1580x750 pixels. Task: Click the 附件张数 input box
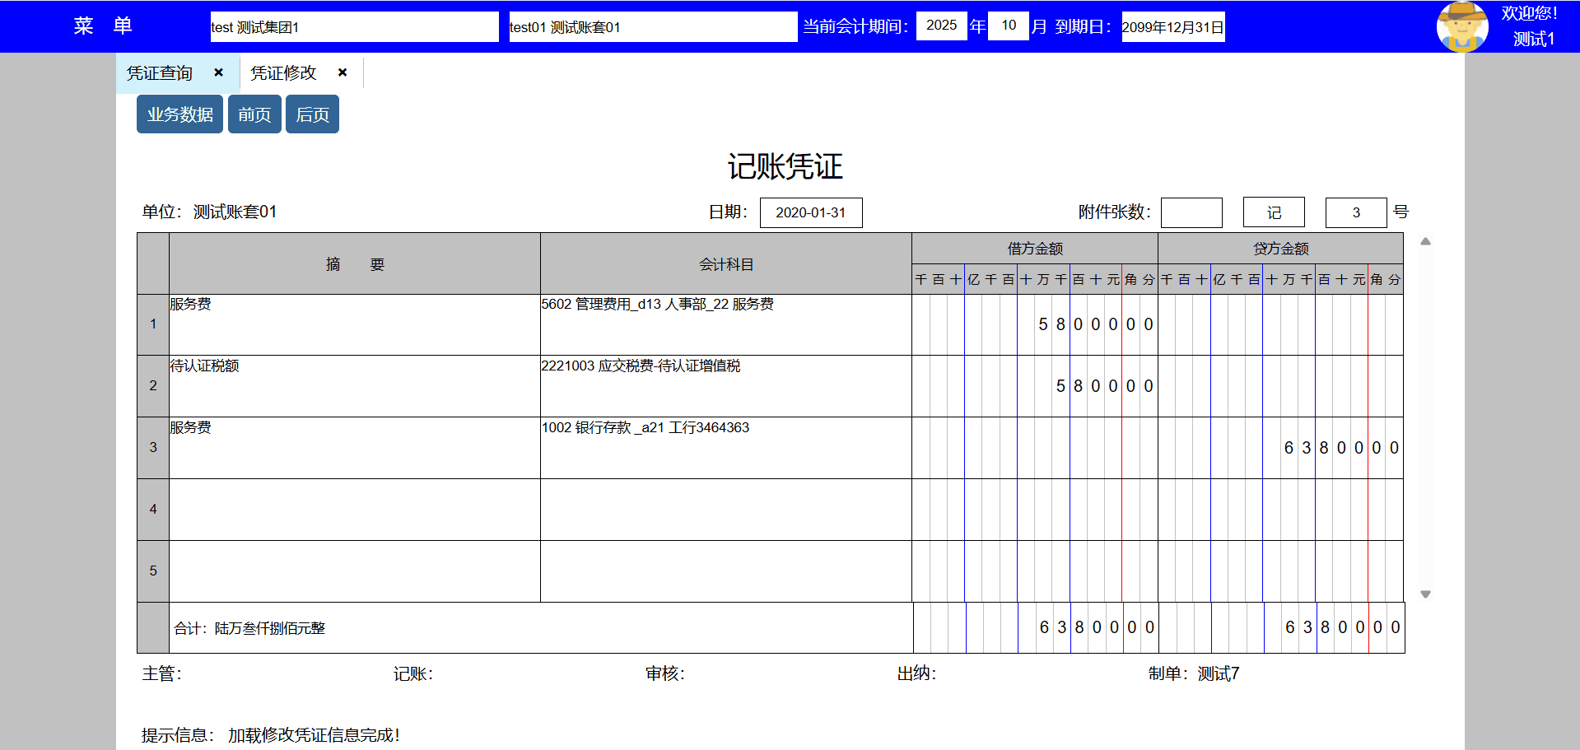coord(1191,212)
